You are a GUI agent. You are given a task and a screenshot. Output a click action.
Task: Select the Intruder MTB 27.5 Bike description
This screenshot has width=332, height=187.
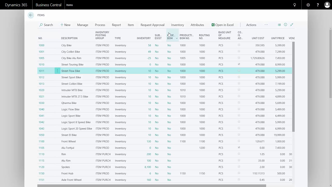coord(75,97)
